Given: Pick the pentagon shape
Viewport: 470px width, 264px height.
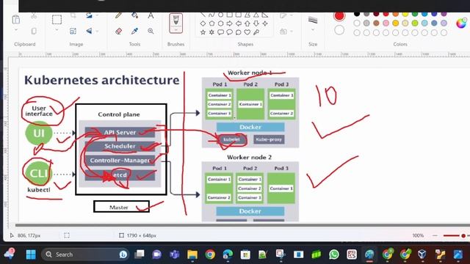Looking at the screenshot, I should coord(212,23).
